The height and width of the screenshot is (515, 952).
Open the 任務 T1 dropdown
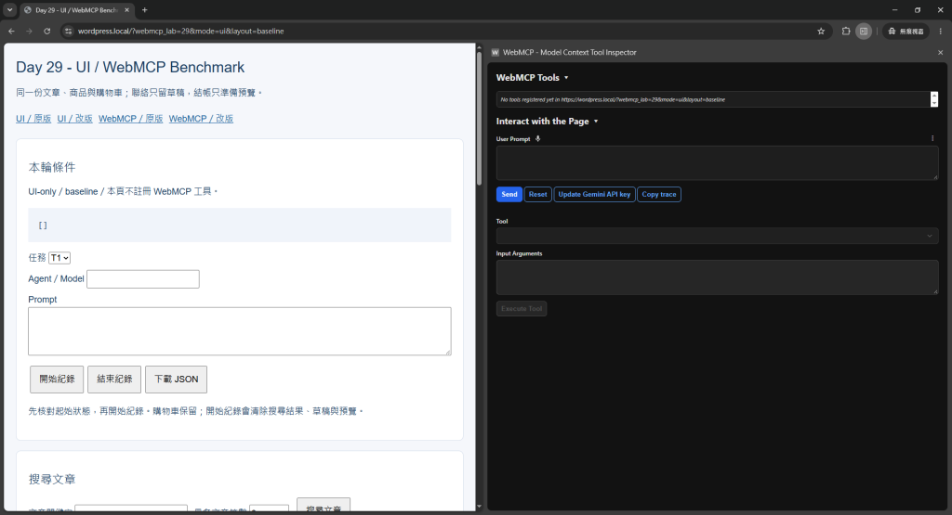coord(59,258)
